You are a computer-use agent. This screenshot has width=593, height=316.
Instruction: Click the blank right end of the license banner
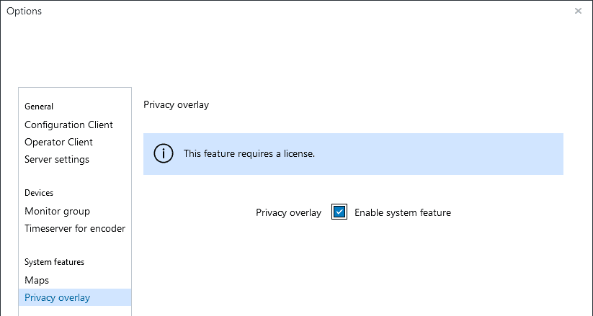[504, 153]
